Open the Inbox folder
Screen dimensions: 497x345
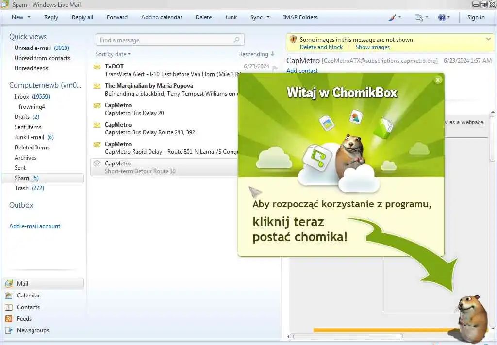point(32,96)
